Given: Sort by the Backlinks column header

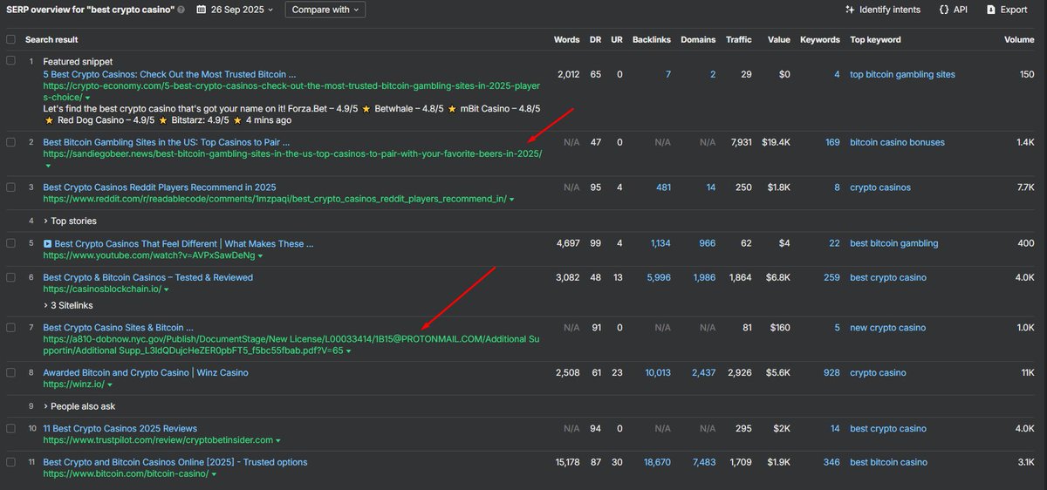Looking at the screenshot, I should [x=652, y=39].
